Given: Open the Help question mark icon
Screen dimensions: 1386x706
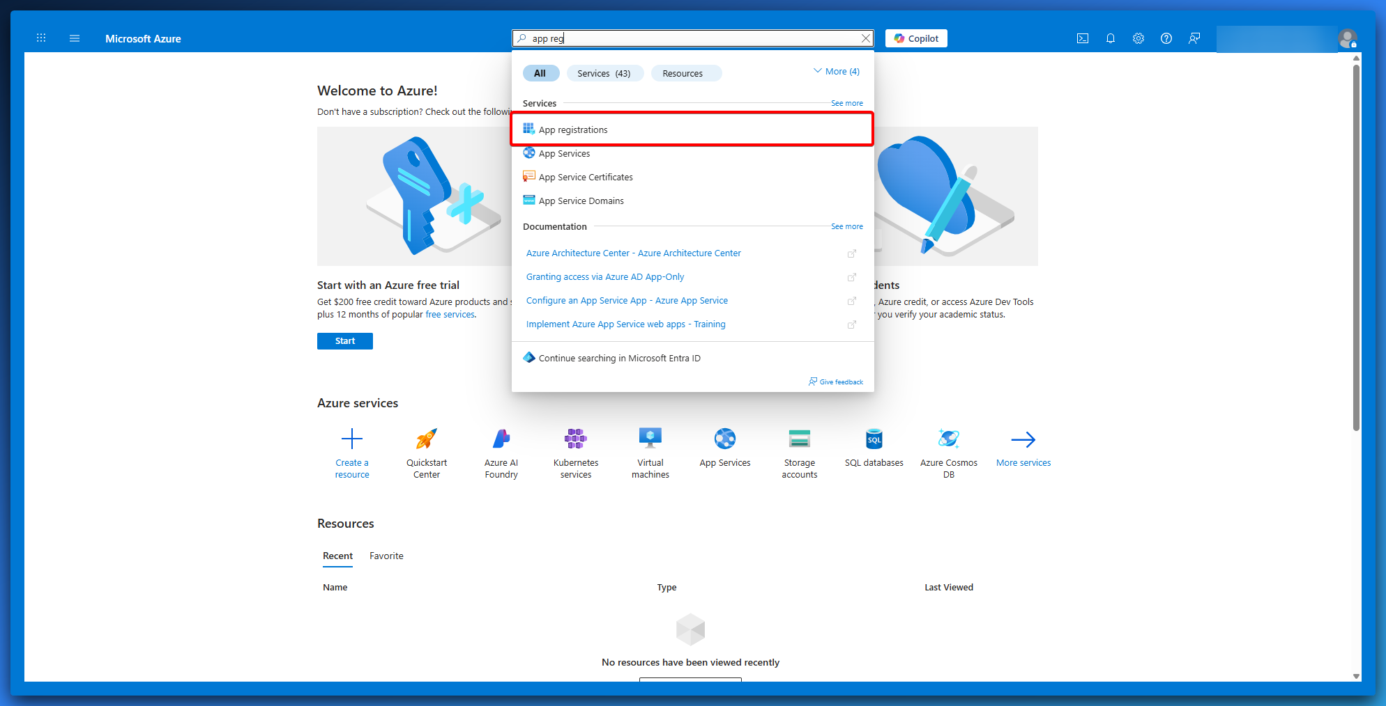Looking at the screenshot, I should point(1166,38).
